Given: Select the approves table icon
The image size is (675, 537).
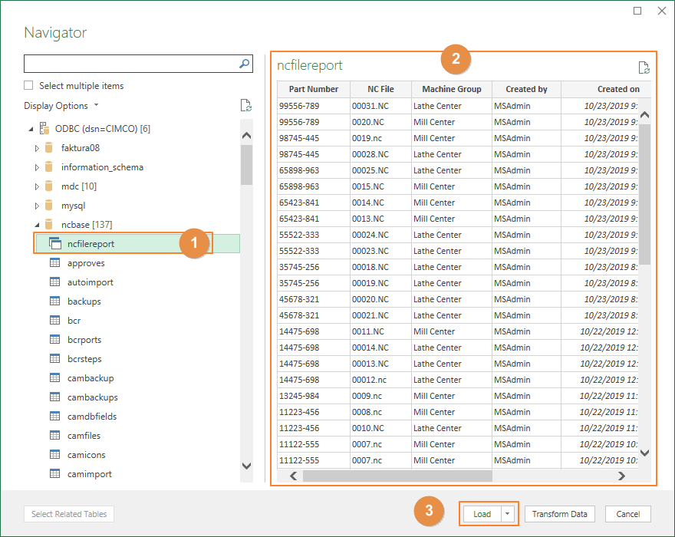Looking at the screenshot, I should (x=54, y=262).
